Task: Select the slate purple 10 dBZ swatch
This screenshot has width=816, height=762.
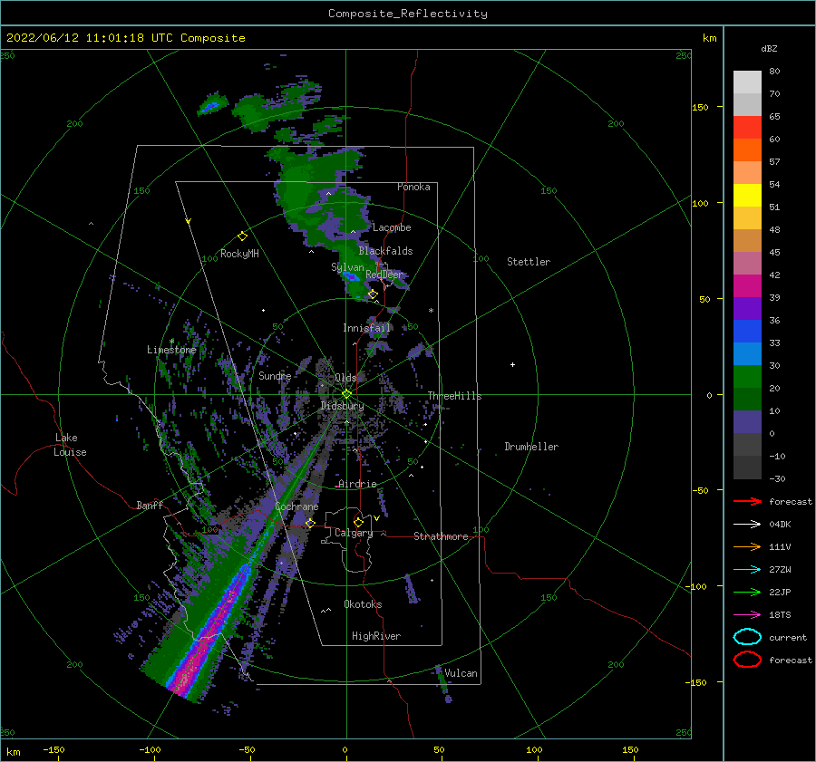Action: coord(747,422)
